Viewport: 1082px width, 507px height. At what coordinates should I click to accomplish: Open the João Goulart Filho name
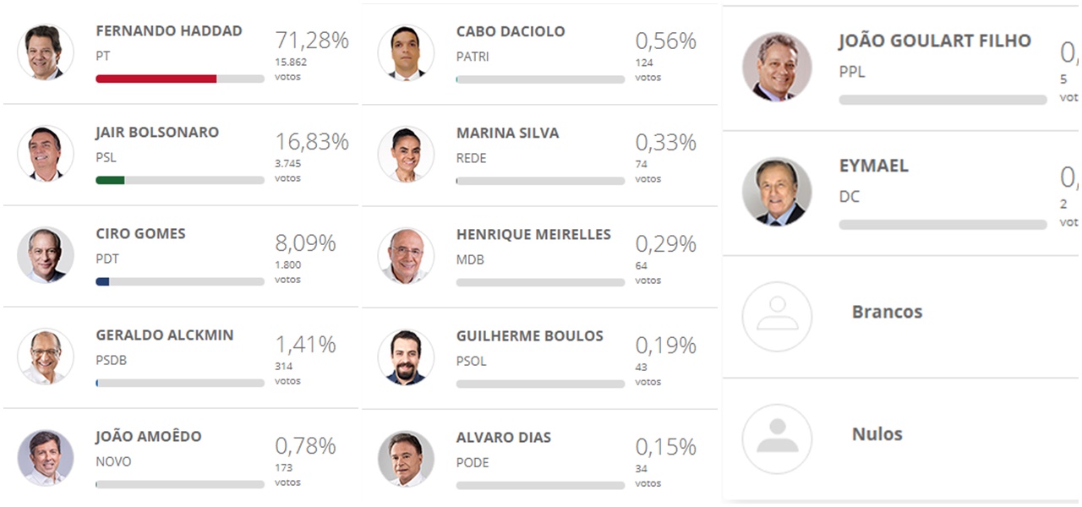934,41
